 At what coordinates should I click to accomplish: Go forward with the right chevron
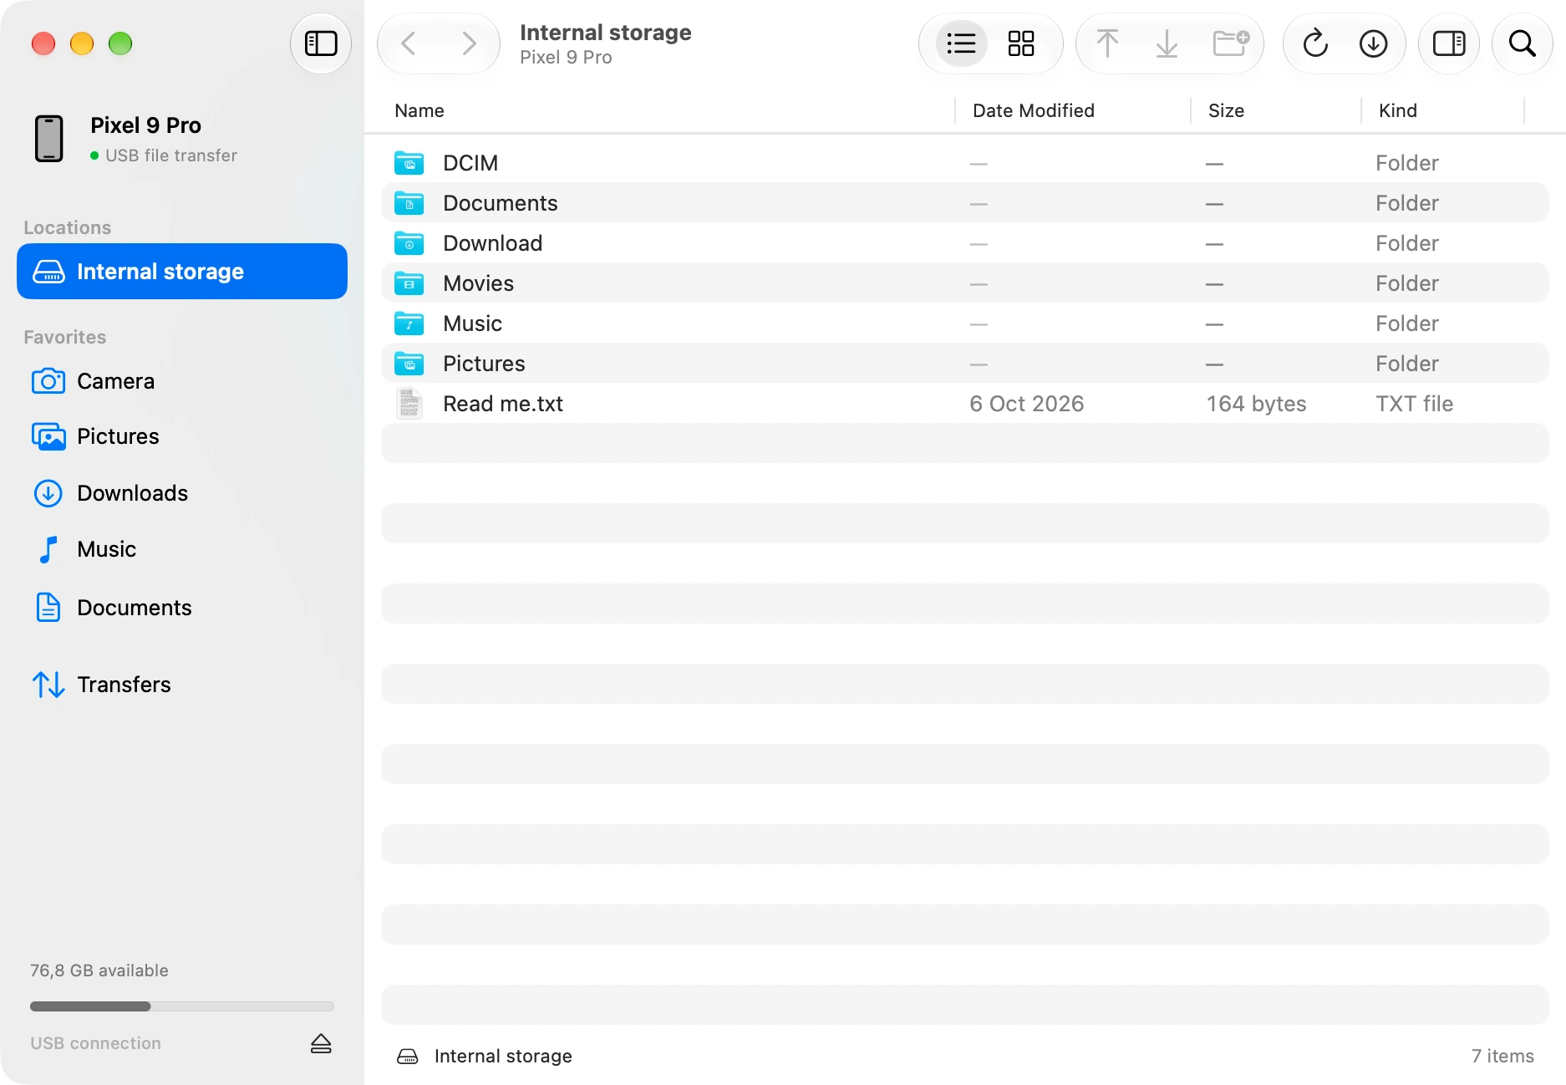coord(469,43)
